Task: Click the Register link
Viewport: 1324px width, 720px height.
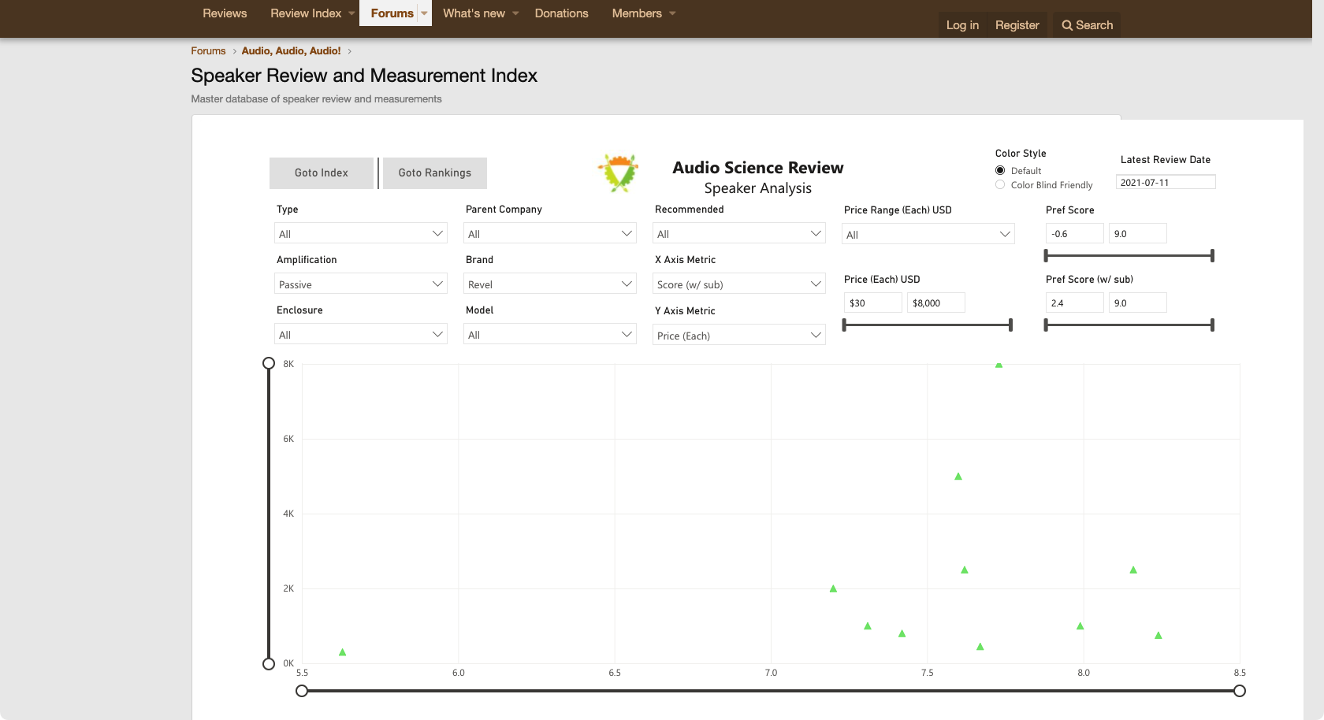Action: (x=1017, y=25)
